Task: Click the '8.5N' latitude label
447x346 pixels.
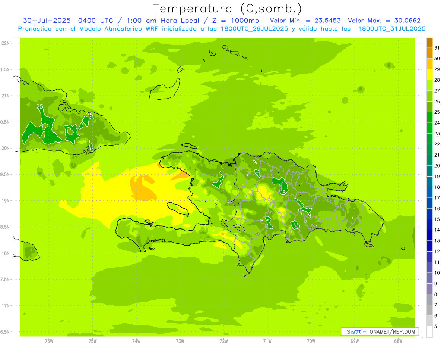Action: click(x=5, y=227)
